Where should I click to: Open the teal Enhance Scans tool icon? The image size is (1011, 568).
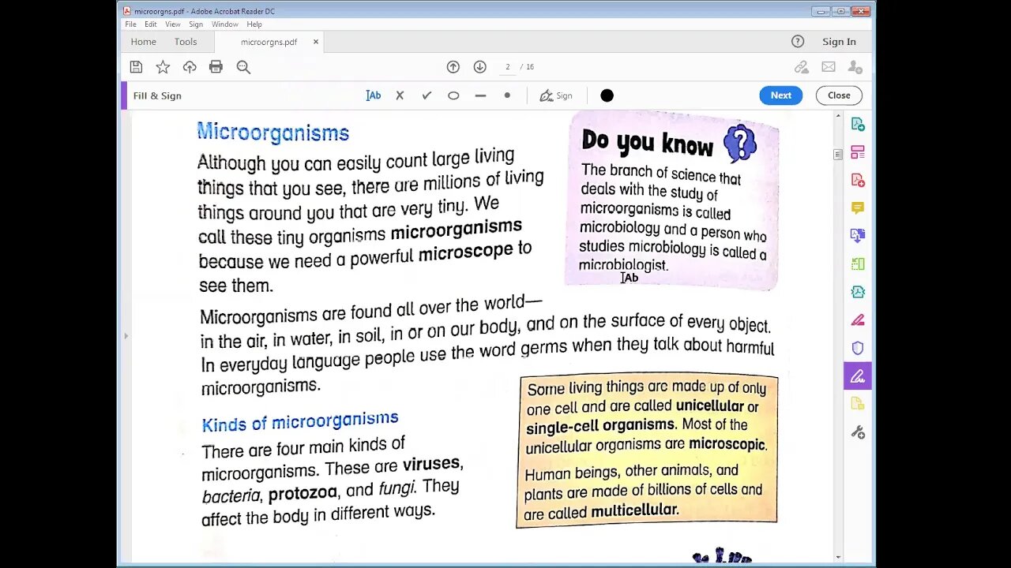point(858,292)
